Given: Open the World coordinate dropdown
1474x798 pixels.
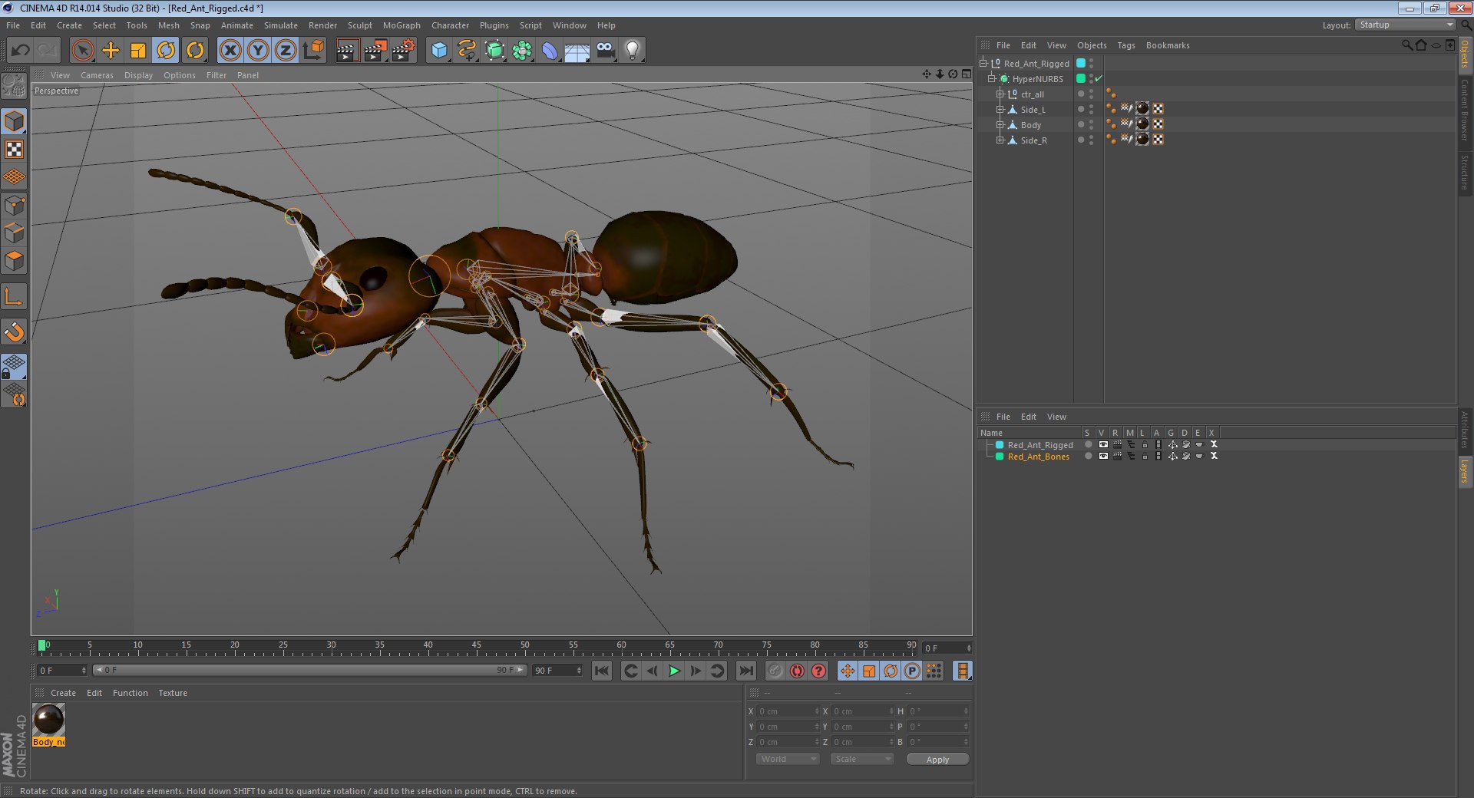Looking at the screenshot, I should (788, 759).
